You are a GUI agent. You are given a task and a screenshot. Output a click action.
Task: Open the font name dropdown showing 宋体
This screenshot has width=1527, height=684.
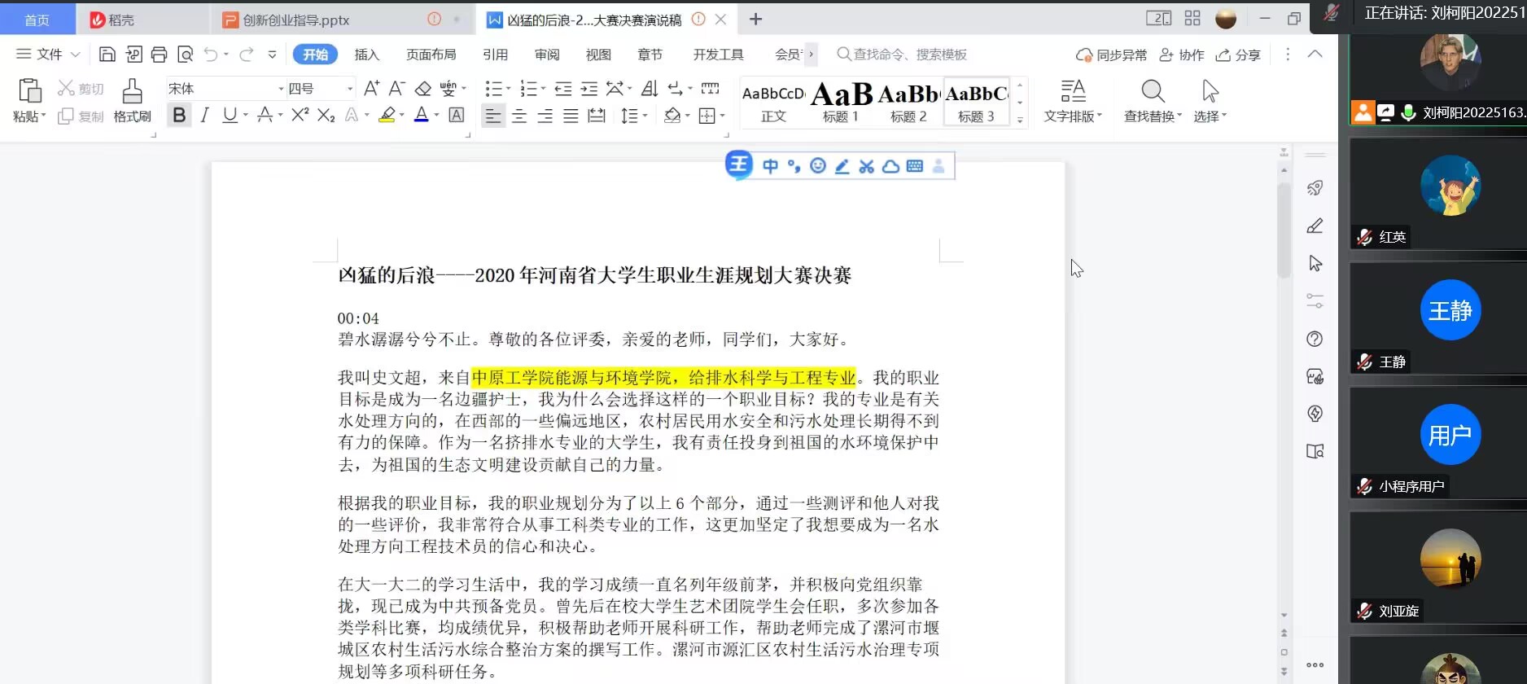point(281,89)
